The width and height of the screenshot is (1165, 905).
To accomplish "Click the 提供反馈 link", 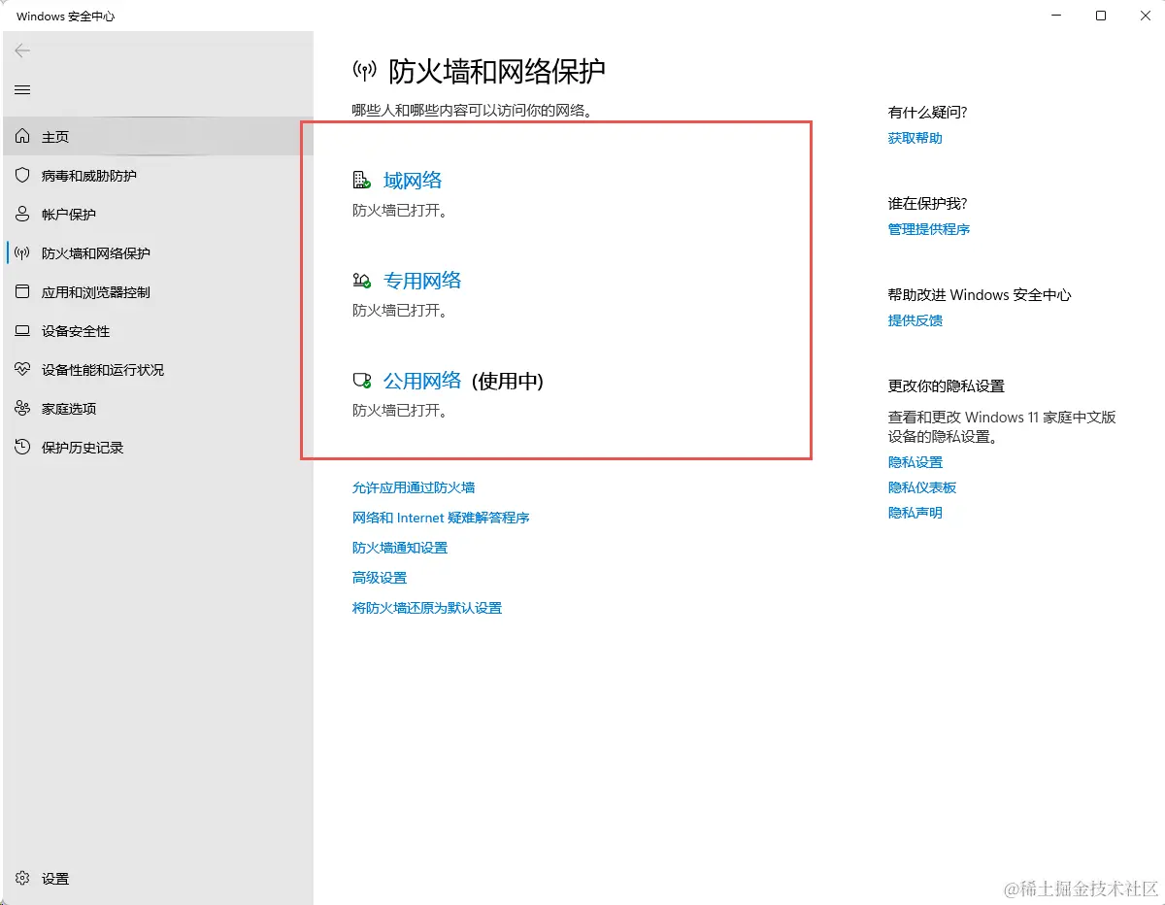I will pyautogui.click(x=915, y=320).
